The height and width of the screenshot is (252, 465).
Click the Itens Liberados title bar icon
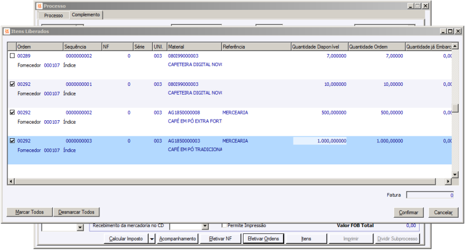tap(7, 31)
